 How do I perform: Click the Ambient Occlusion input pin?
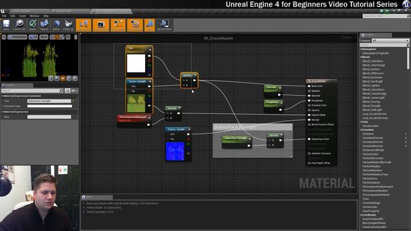[310, 153]
